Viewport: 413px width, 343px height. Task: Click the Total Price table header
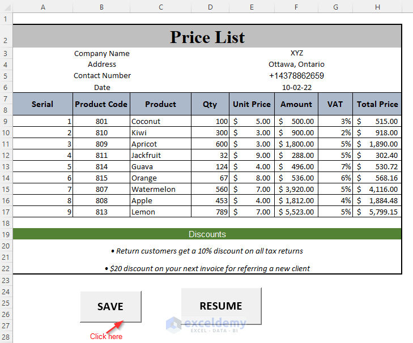click(x=377, y=104)
